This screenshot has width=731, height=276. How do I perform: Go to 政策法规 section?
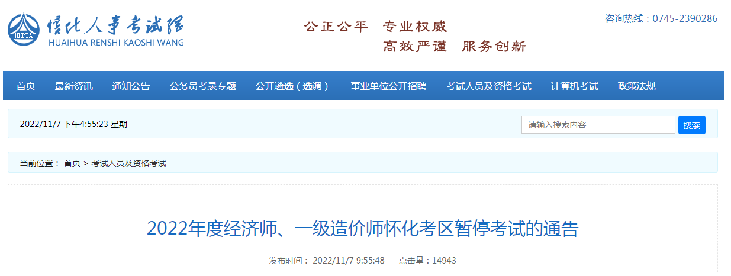click(x=636, y=86)
